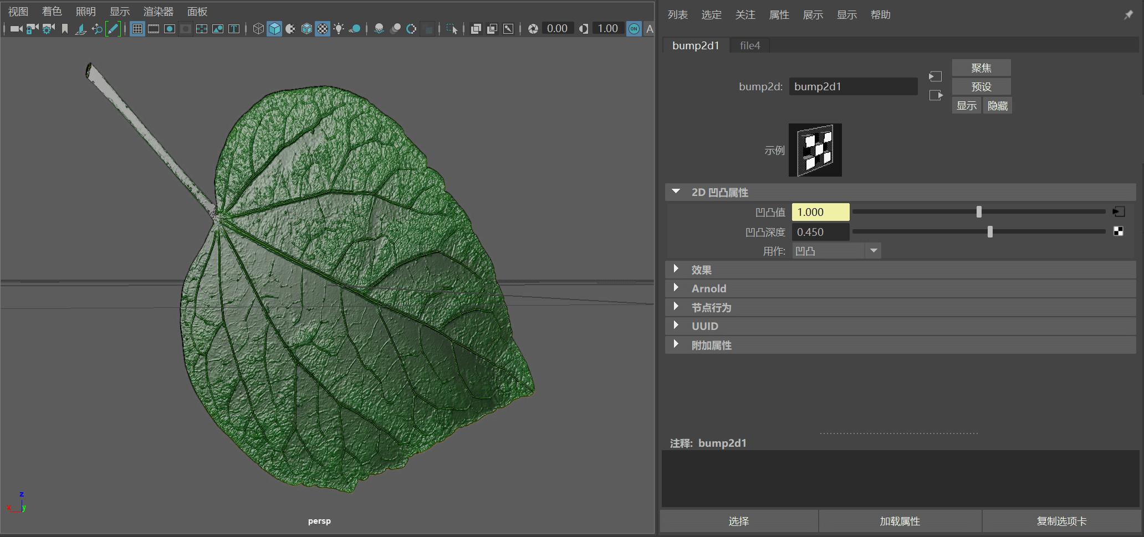The width and height of the screenshot is (1144, 537).
Task: Click the 2D pan/zoom icon
Action: coord(97,29)
